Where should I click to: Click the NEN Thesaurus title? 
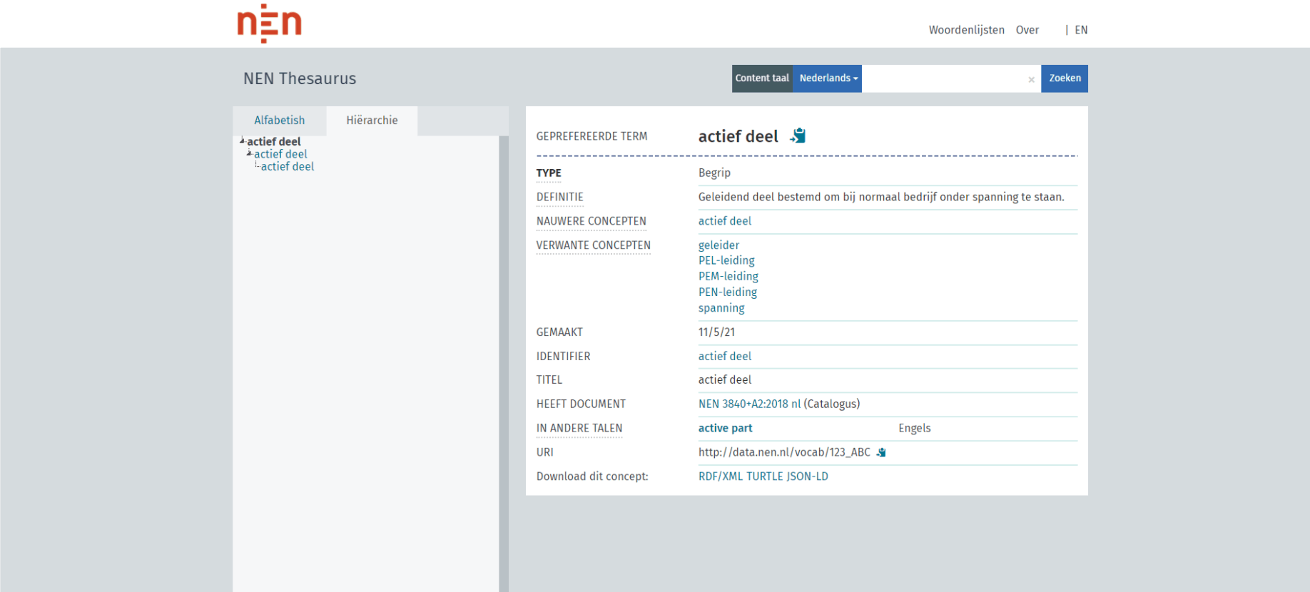[300, 78]
